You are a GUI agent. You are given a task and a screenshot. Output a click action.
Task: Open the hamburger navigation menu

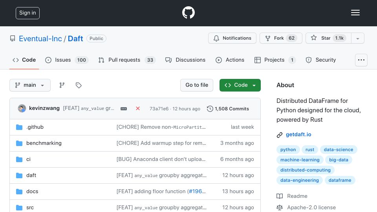coord(355,13)
